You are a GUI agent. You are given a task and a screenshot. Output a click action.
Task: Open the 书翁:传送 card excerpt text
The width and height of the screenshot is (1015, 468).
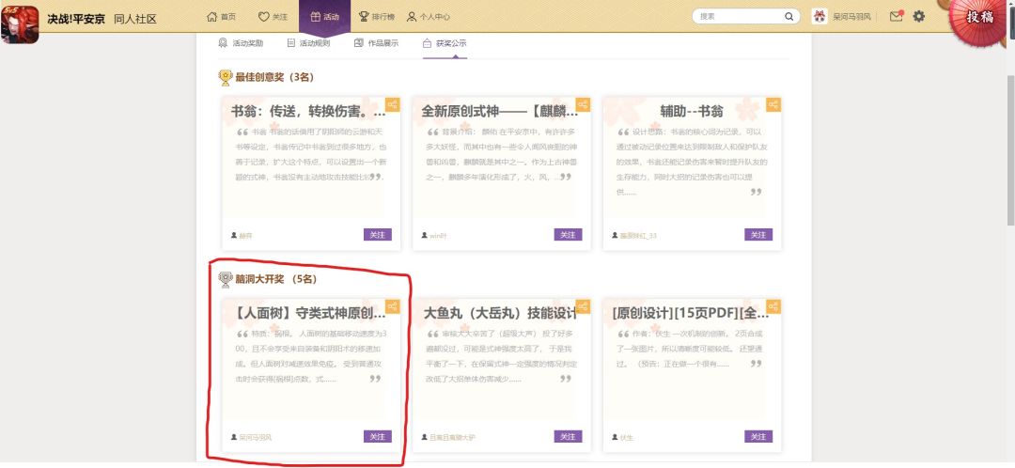(x=311, y=154)
